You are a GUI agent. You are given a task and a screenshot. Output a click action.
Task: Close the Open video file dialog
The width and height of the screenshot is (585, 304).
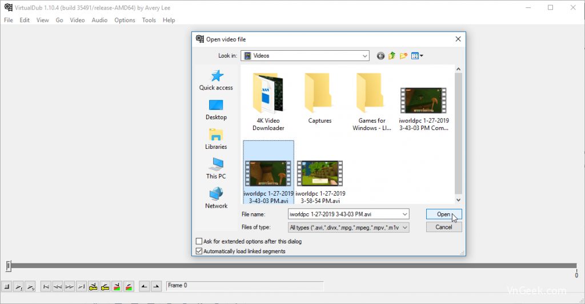(x=458, y=39)
